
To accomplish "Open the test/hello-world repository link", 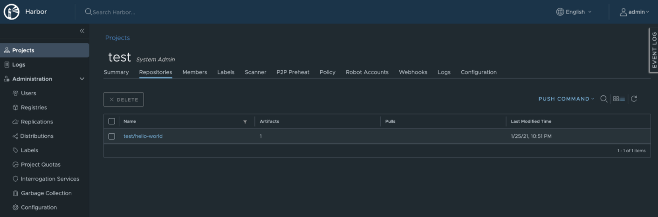I will tap(143, 136).
